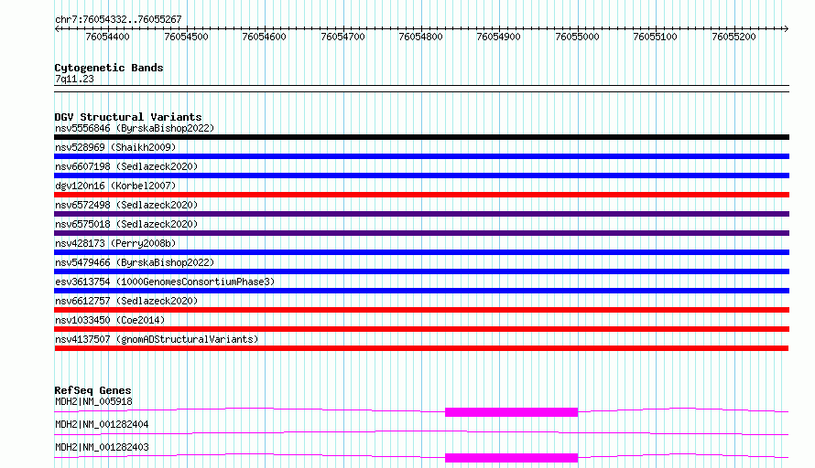Click the RefSeq Genes track heading
Viewport: 815px width, 468px height.
[92, 390]
